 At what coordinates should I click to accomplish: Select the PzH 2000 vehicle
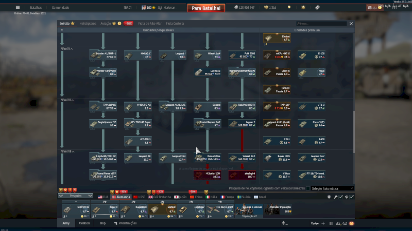click(242, 55)
